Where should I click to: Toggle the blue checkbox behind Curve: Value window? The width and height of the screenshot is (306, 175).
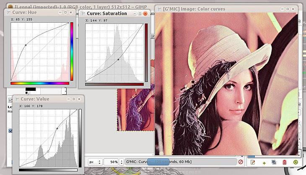[x=10, y=131]
